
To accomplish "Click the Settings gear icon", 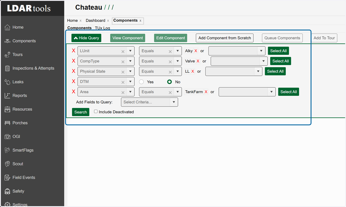I will 7,205.
